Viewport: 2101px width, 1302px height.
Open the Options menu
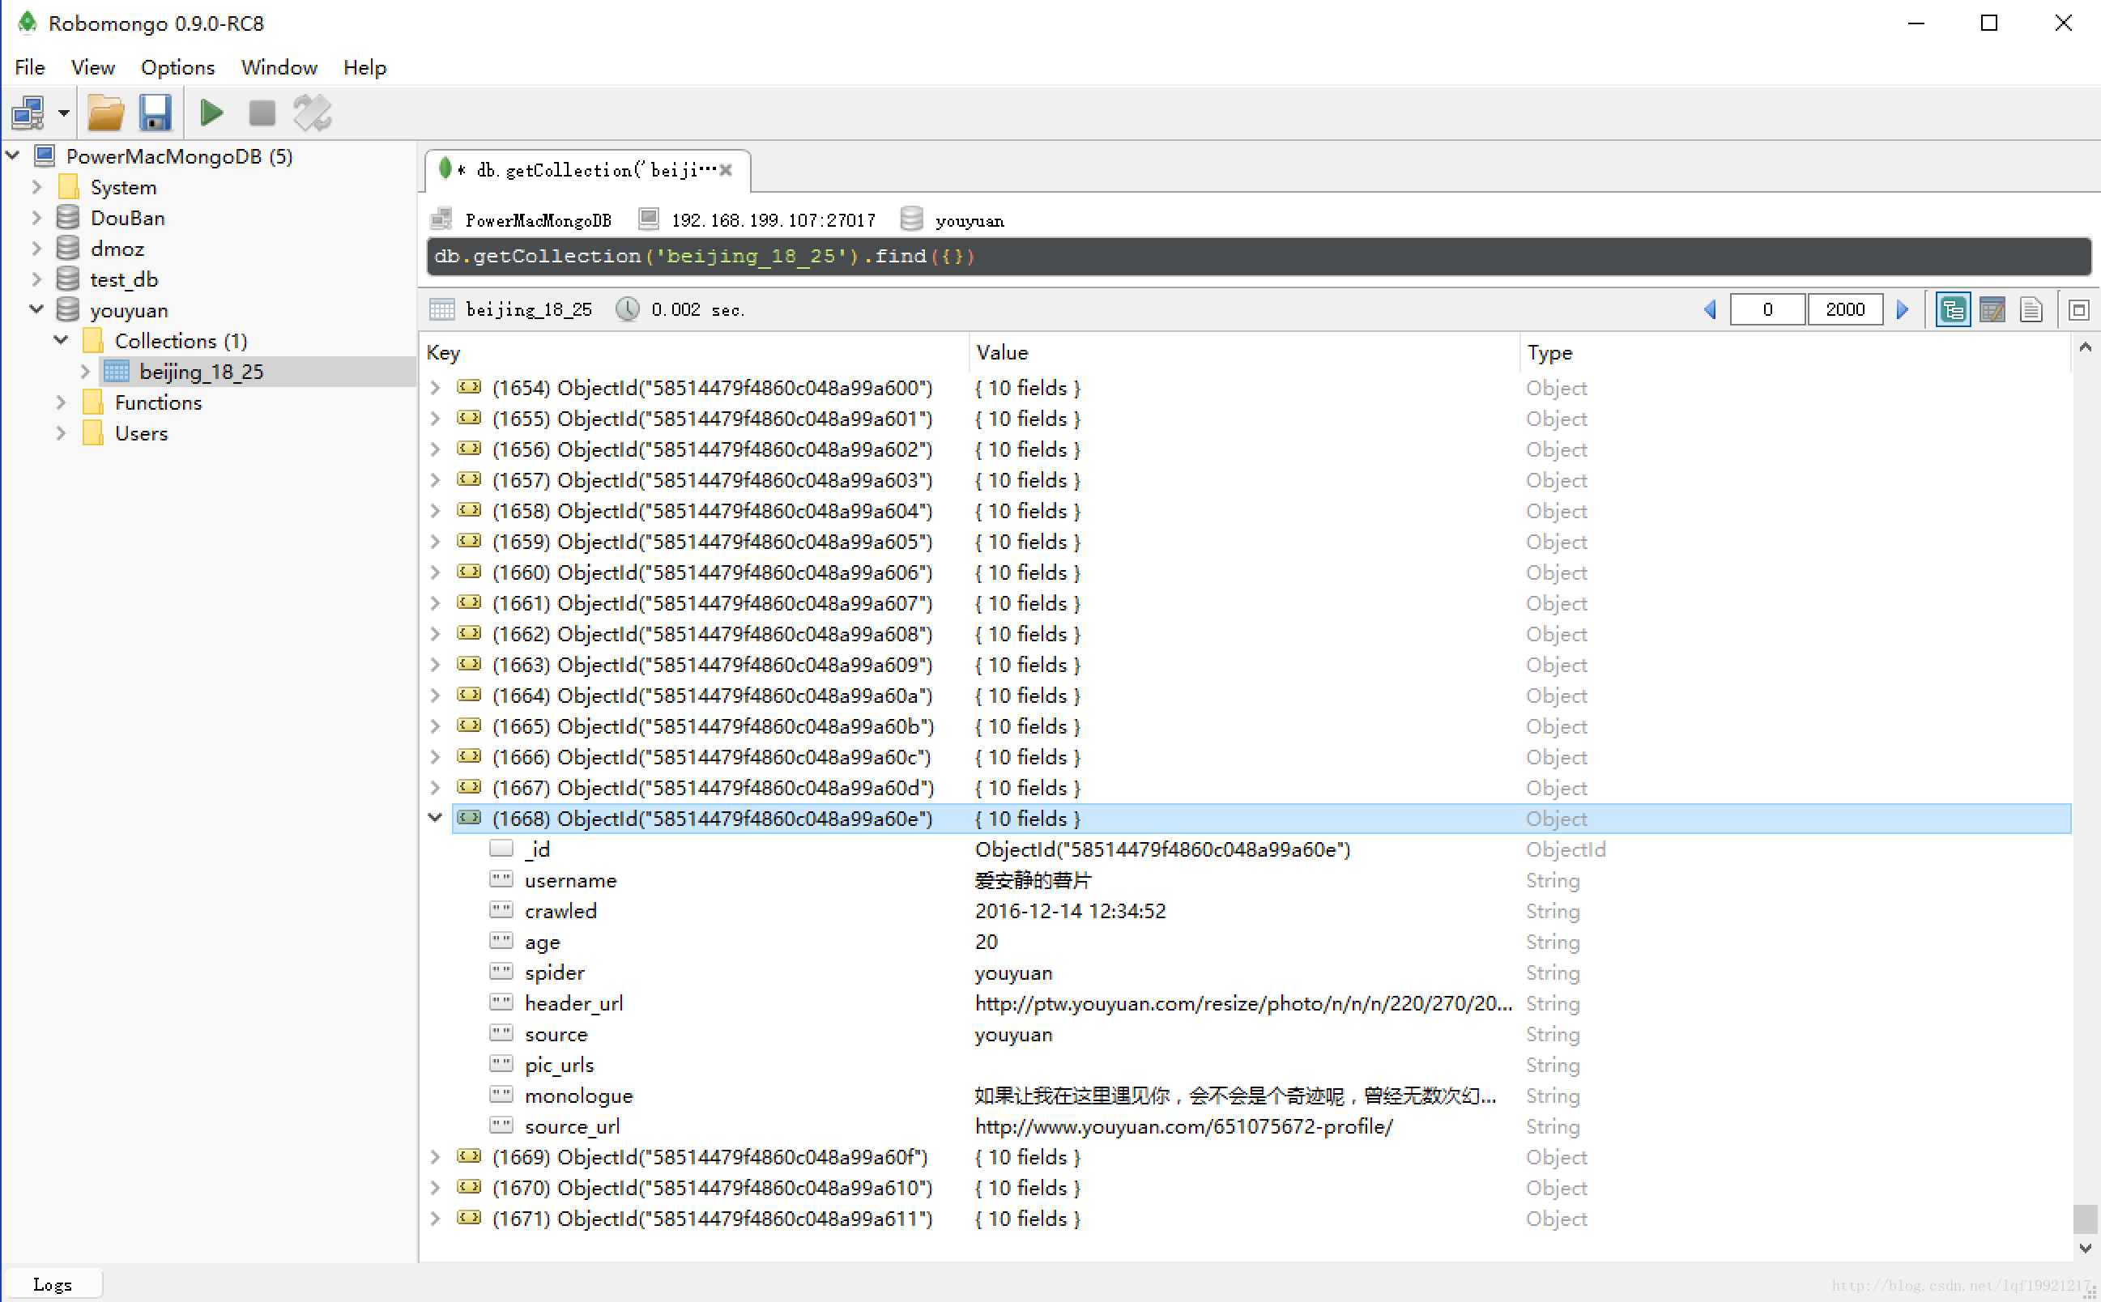point(177,67)
